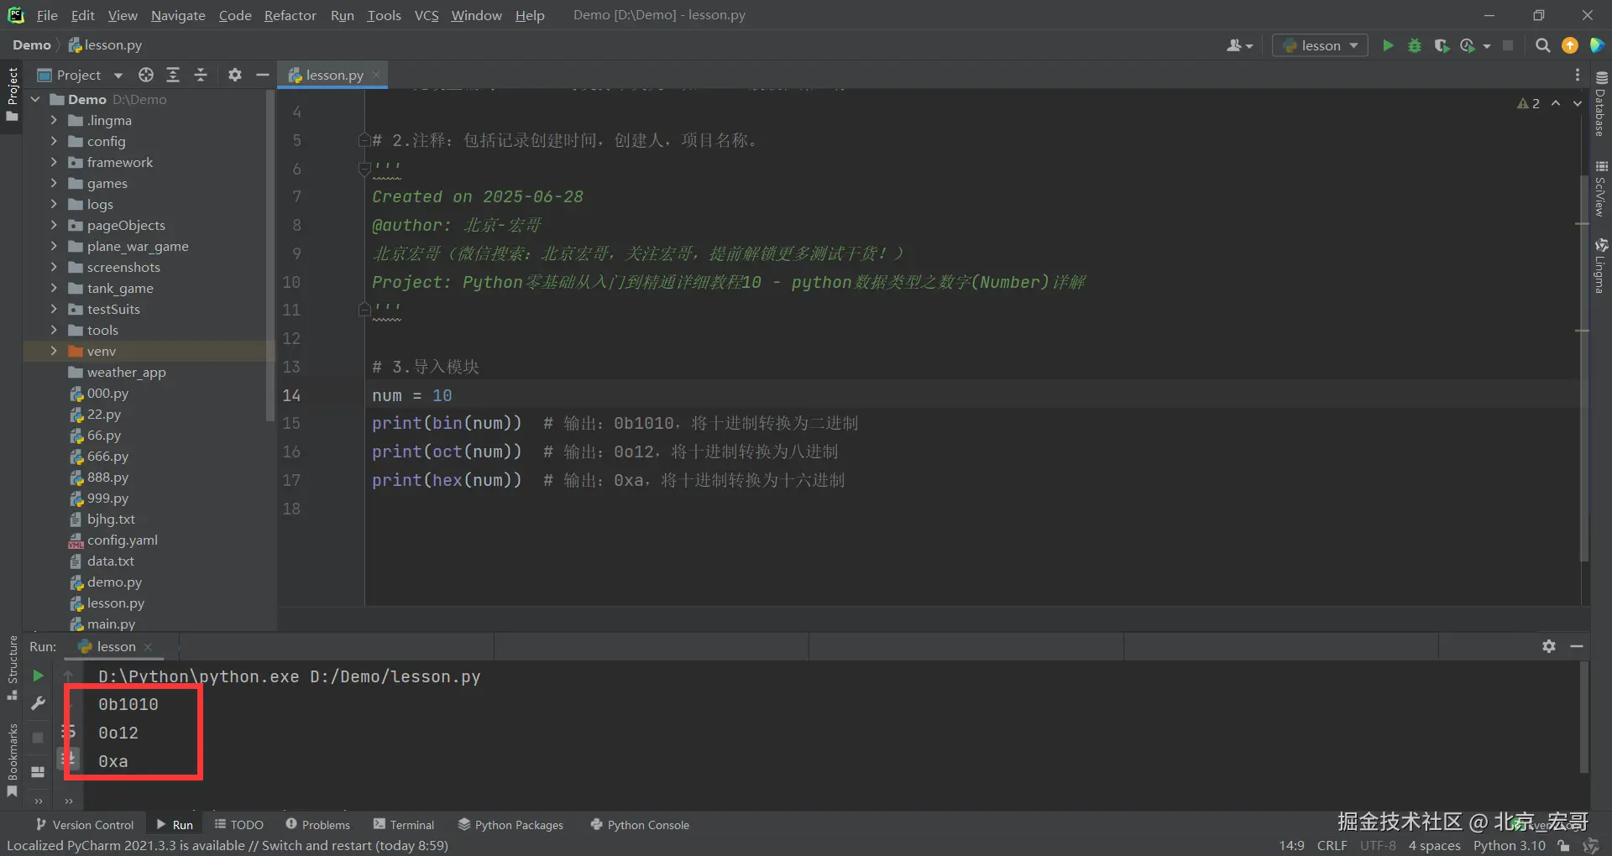Open the lesson run configuration dropdown

[x=1321, y=45]
